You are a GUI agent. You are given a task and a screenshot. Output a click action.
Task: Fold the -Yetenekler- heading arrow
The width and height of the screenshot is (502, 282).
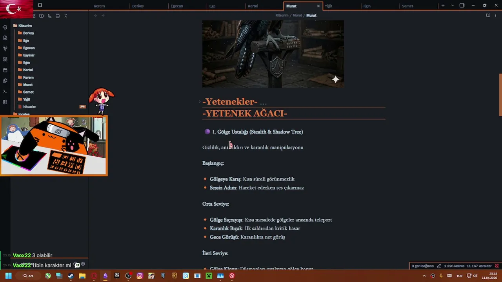pyautogui.click(x=200, y=102)
